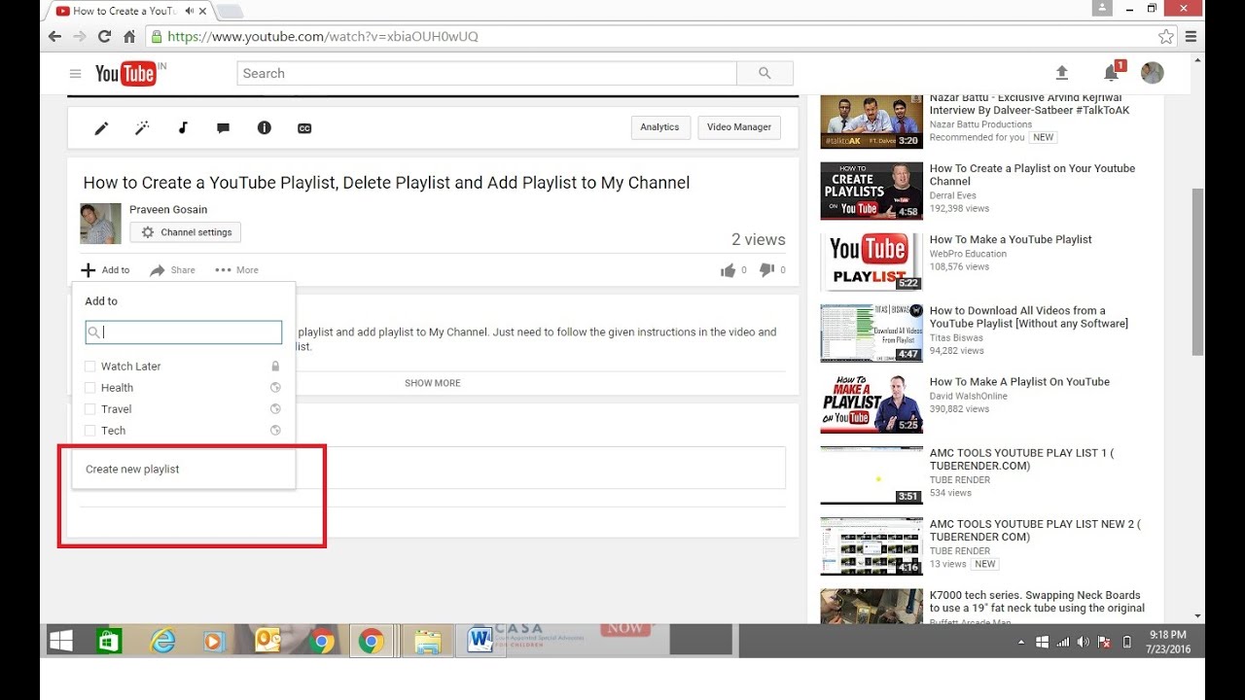Click the muted tab audio icon

[189, 11]
